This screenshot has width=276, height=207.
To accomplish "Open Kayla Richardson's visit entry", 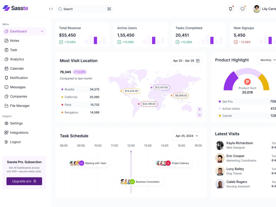I will click(x=246, y=145).
